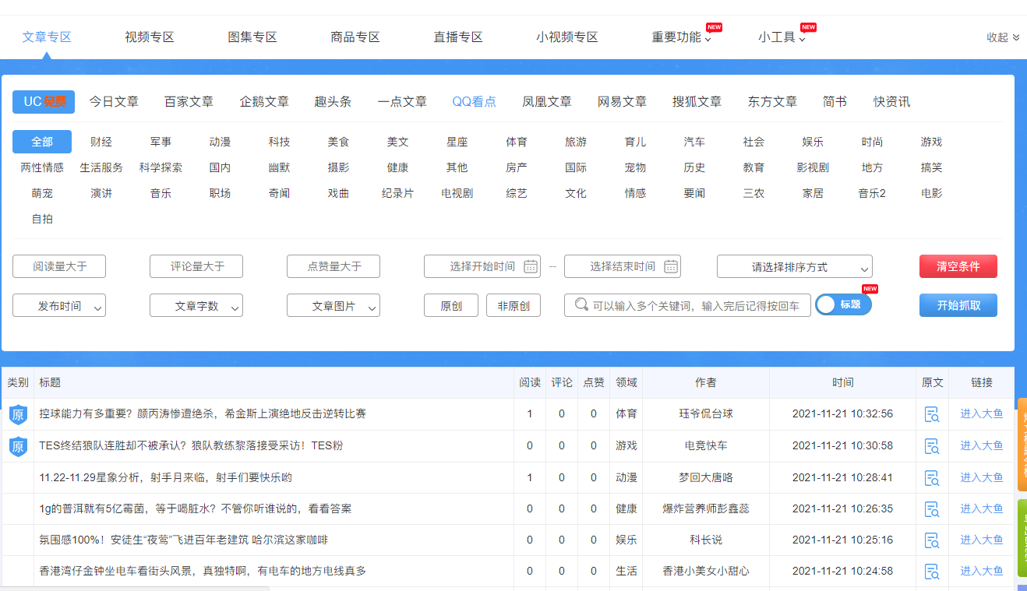Click the 评论量大于 input field
The image size is (1027, 591).
(x=196, y=266)
